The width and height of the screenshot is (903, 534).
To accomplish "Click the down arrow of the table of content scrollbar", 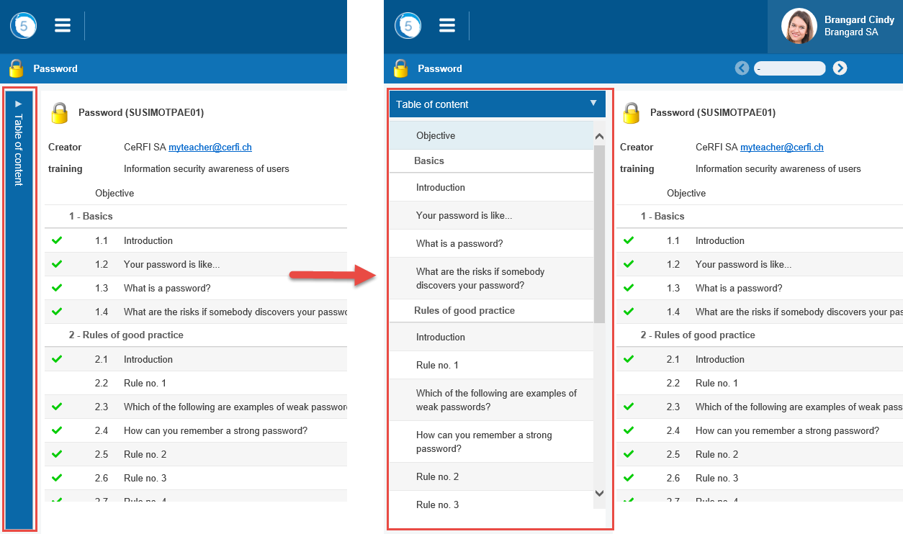I will pyautogui.click(x=599, y=493).
